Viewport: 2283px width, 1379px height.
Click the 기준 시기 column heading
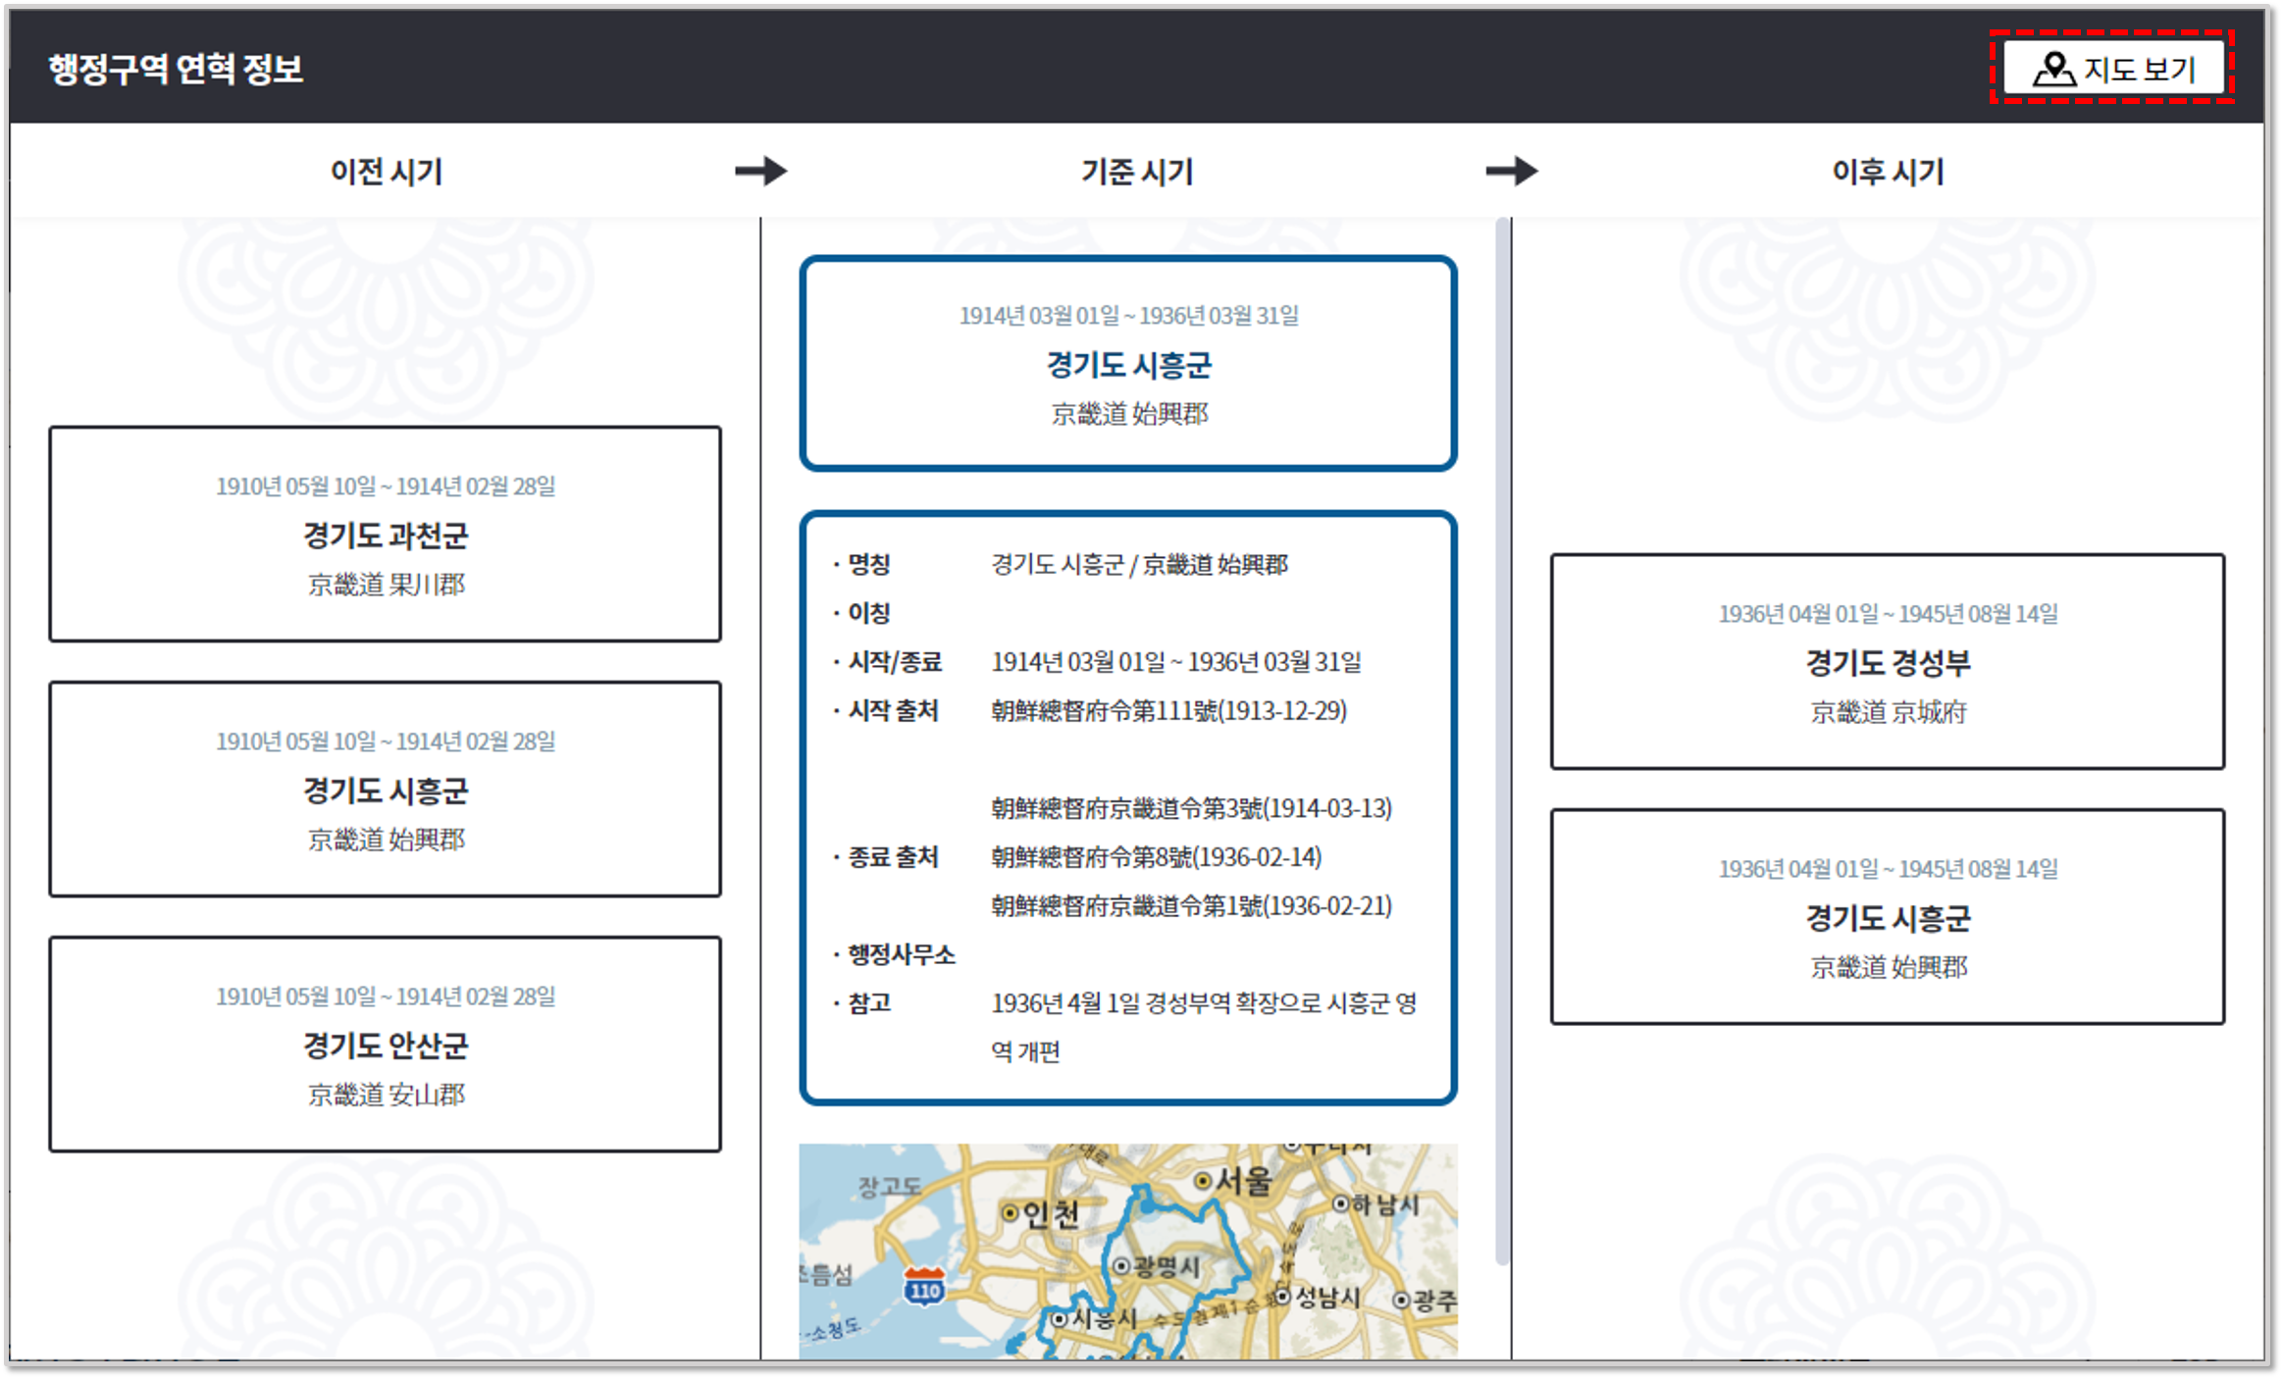coord(1137,172)
